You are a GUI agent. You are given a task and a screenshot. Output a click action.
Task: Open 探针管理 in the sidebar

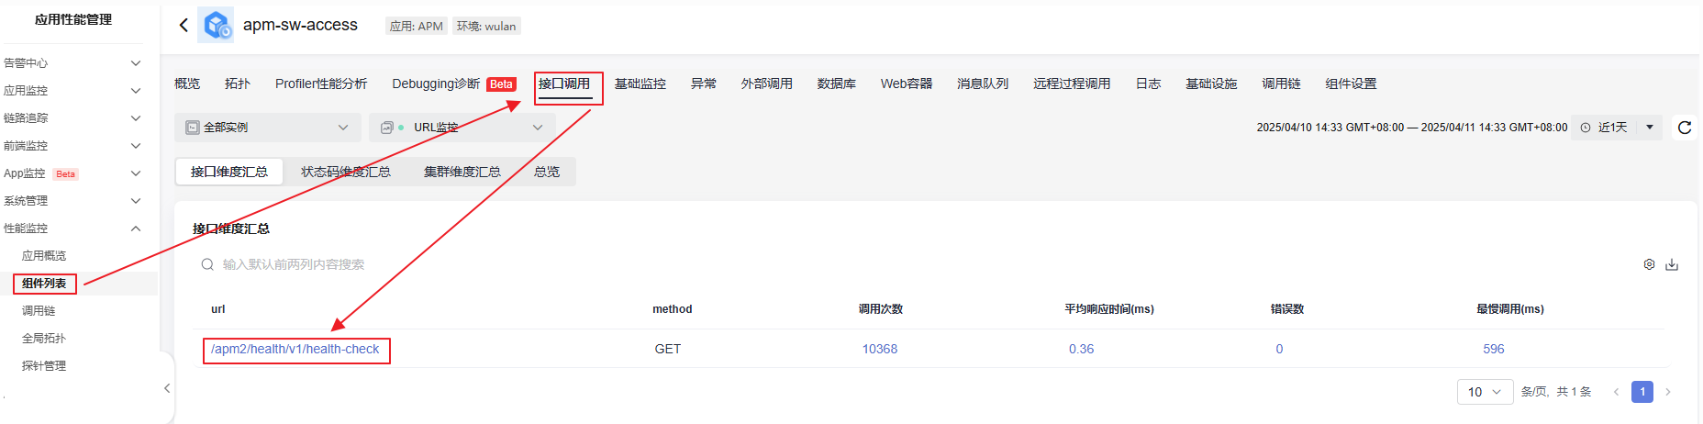pyautogui.click(x=44, y=366)
